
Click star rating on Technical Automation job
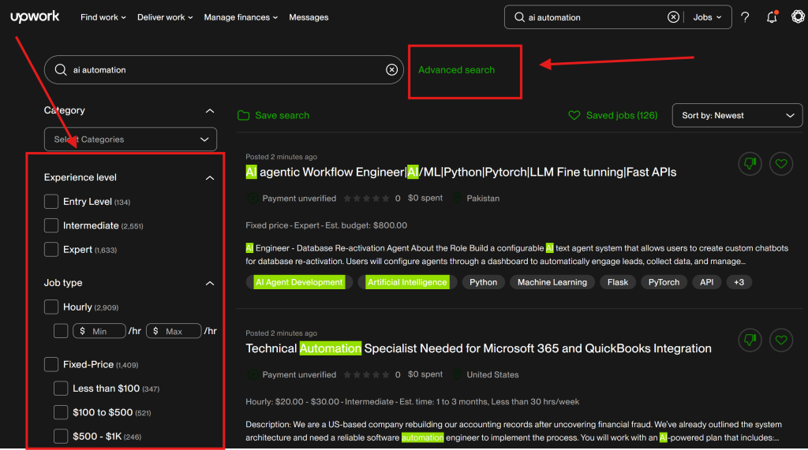366,374
